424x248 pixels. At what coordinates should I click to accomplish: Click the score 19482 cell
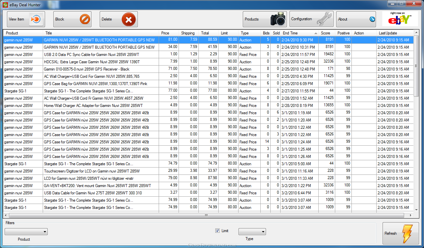(327, 54)
